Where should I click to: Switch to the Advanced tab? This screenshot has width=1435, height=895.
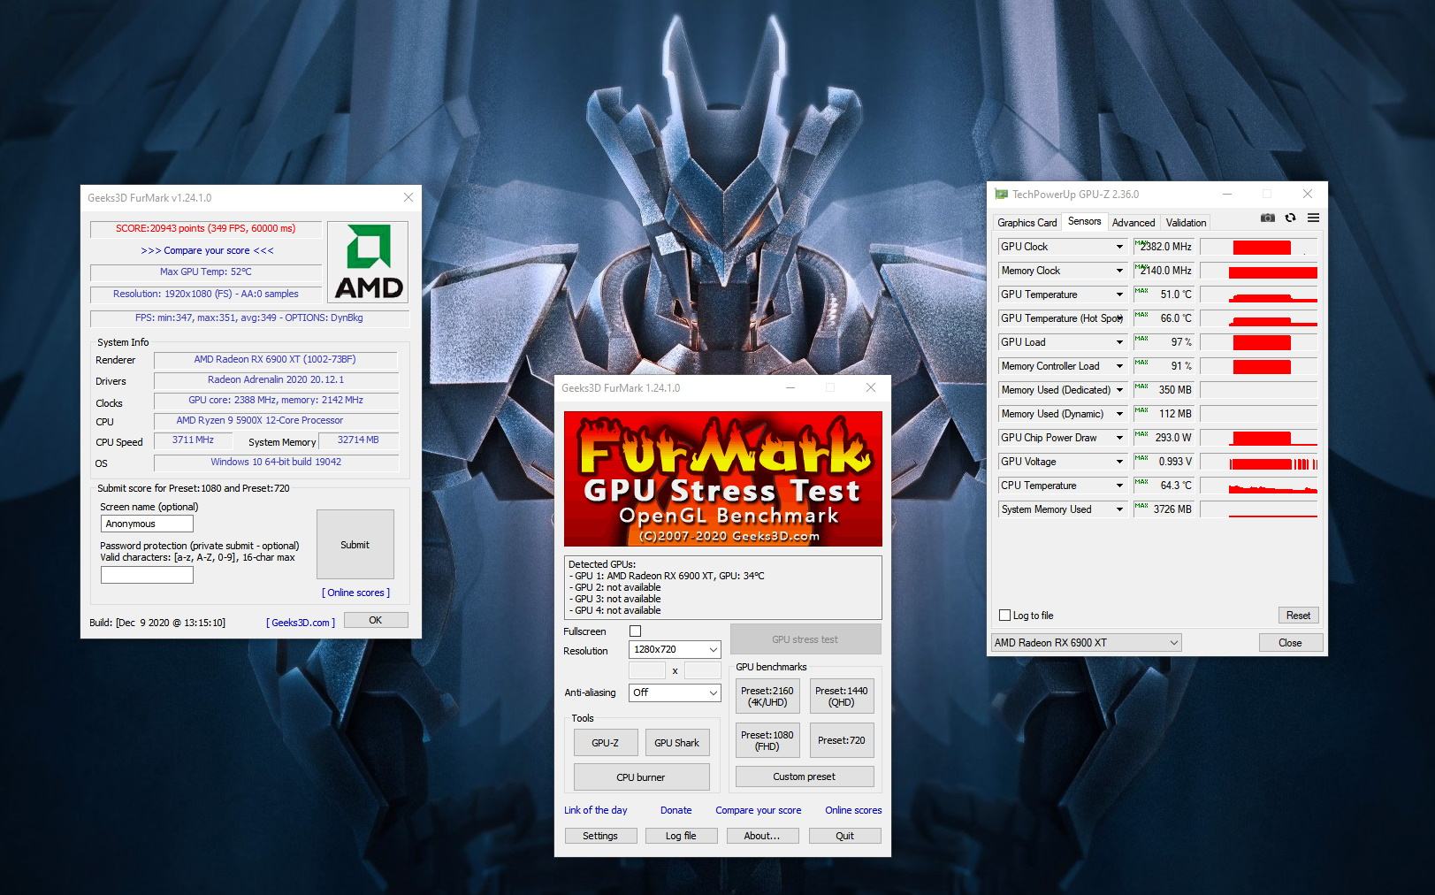coord(1133,223)
